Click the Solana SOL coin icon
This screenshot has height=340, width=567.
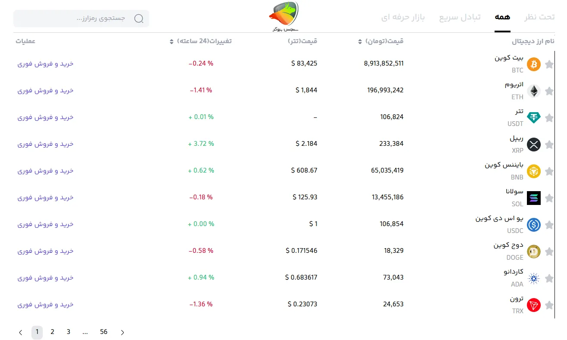click(533, 198)
